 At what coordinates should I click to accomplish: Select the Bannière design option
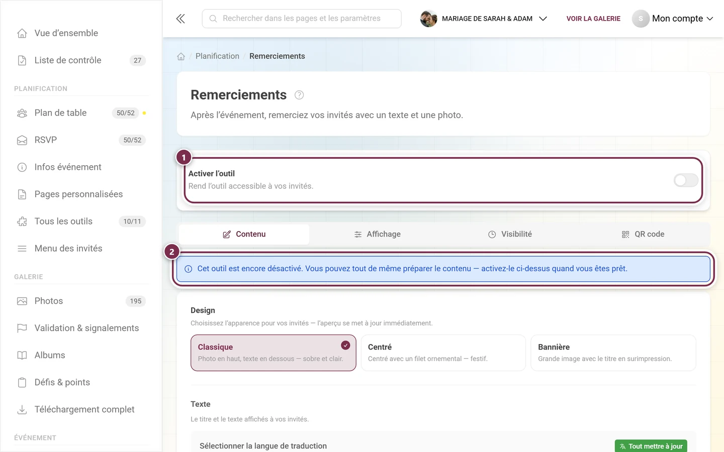(613, 353)
